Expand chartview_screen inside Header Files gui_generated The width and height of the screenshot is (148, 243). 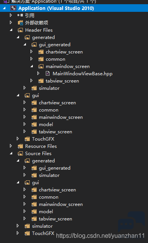[31, 52]
